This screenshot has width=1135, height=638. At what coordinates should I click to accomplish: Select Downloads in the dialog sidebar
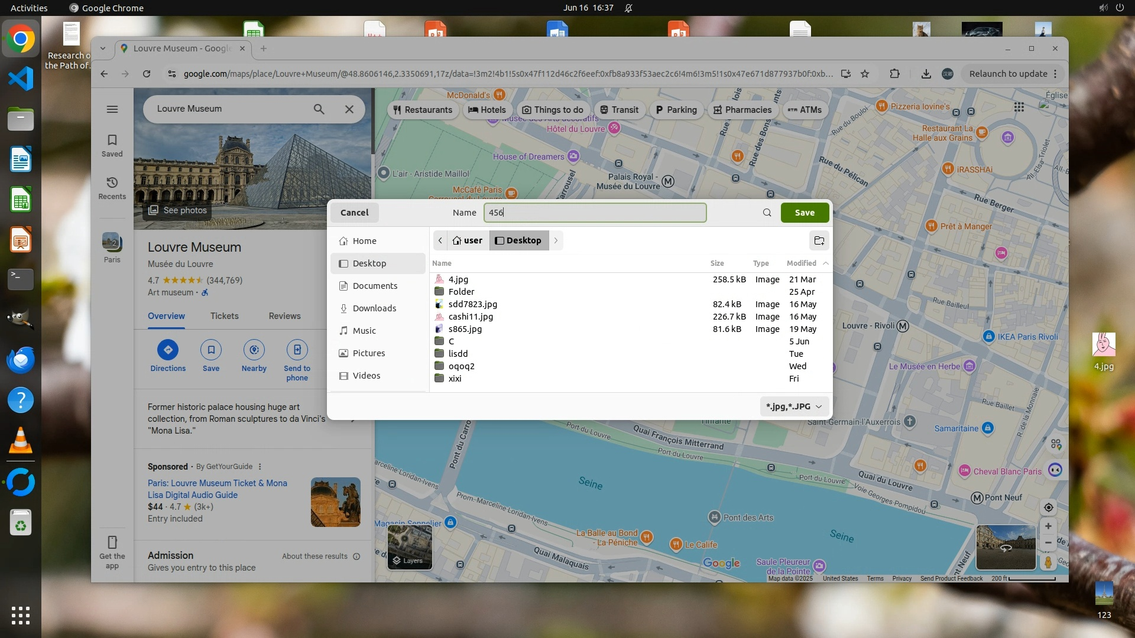tap(374, 308)
